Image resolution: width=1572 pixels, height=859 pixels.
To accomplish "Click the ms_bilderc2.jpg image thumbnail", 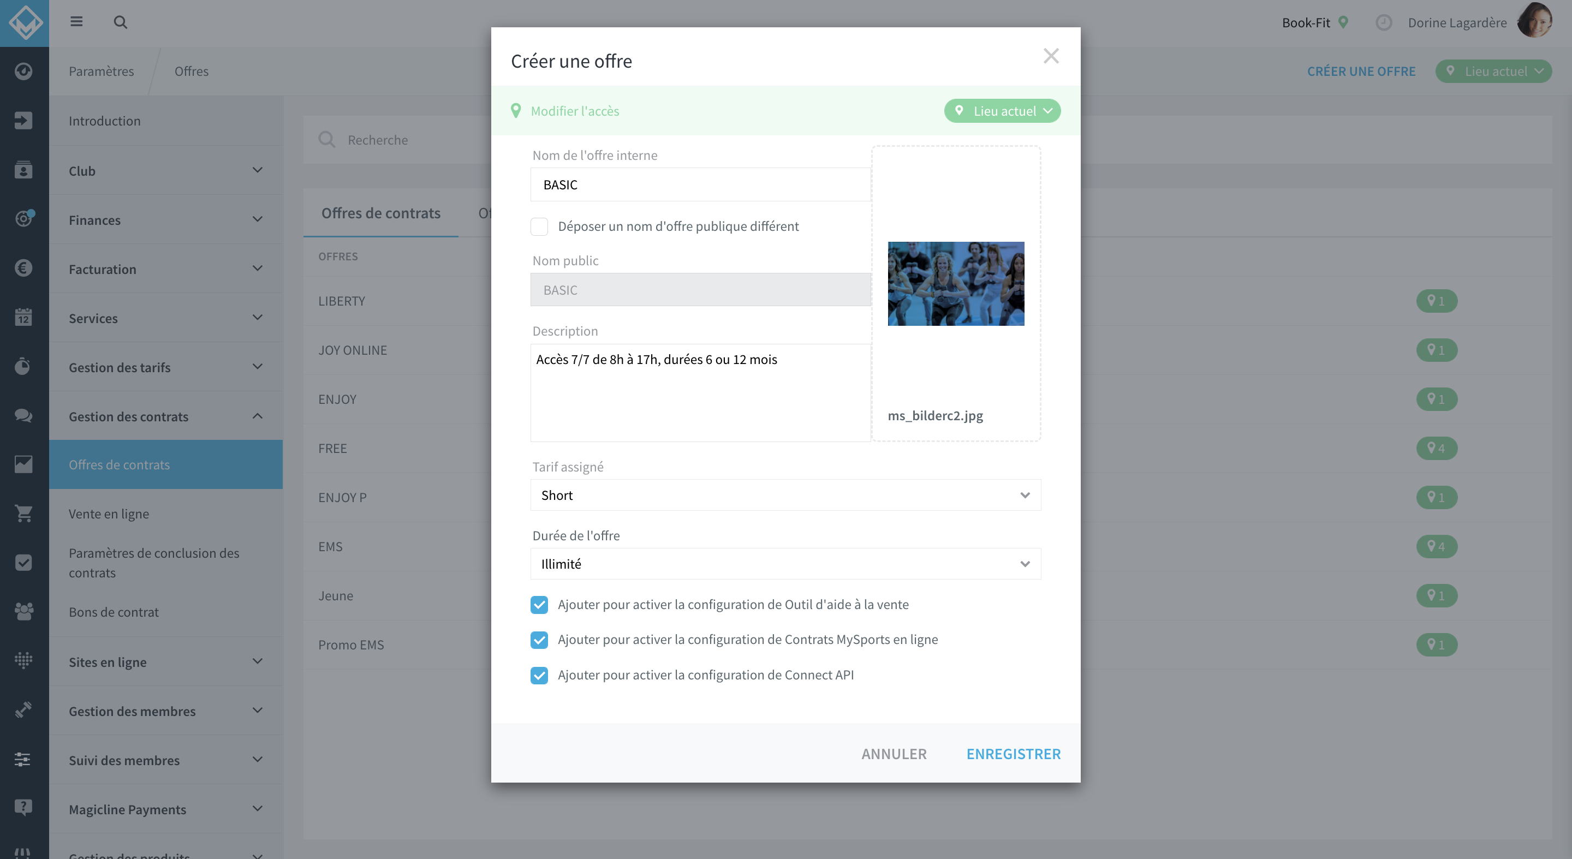I will point(956,284).
